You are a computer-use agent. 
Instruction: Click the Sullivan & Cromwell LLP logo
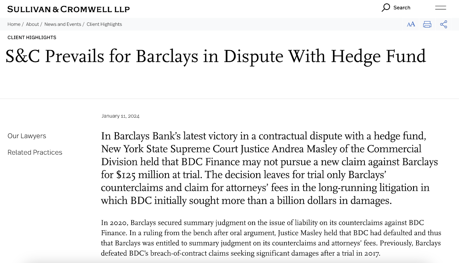(68, 9)
